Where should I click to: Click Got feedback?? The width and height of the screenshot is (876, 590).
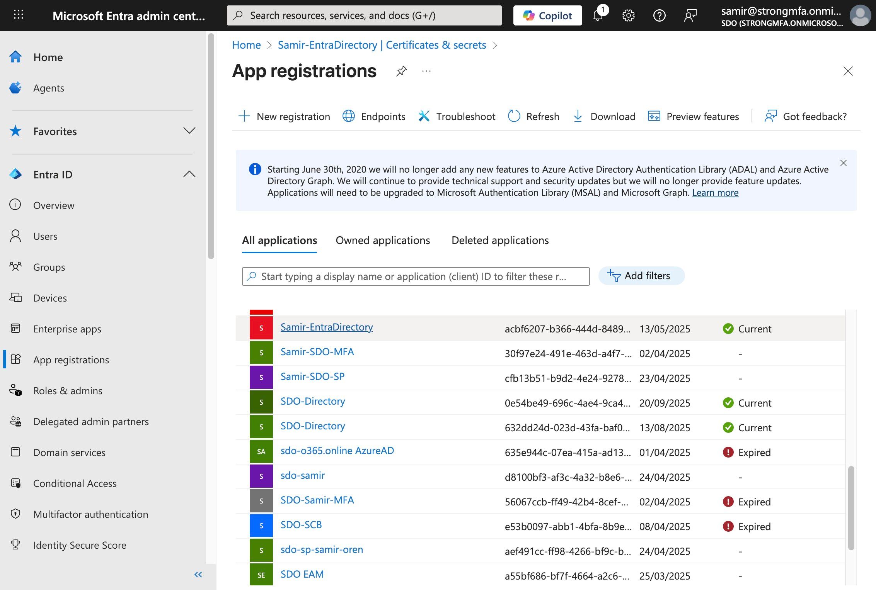[806, 116]
